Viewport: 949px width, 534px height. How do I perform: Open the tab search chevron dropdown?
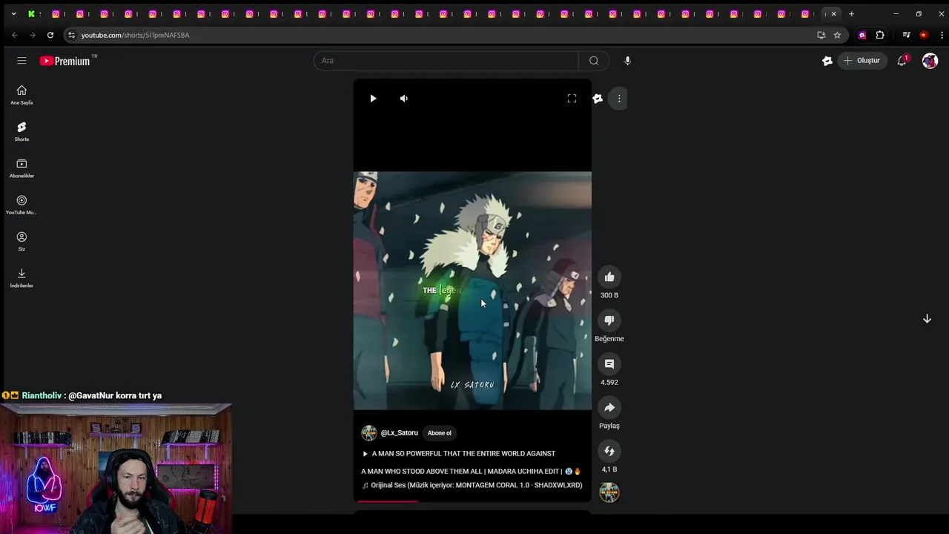13,13
